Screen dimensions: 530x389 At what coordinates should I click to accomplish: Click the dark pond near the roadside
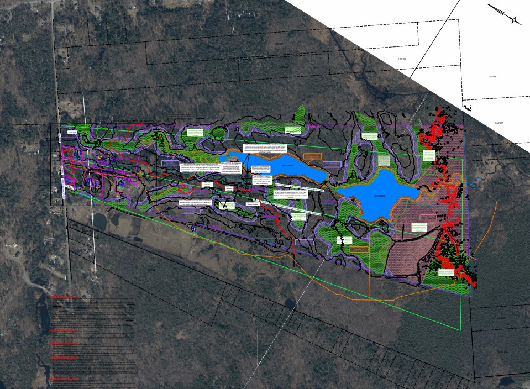[x=100, y=220]
